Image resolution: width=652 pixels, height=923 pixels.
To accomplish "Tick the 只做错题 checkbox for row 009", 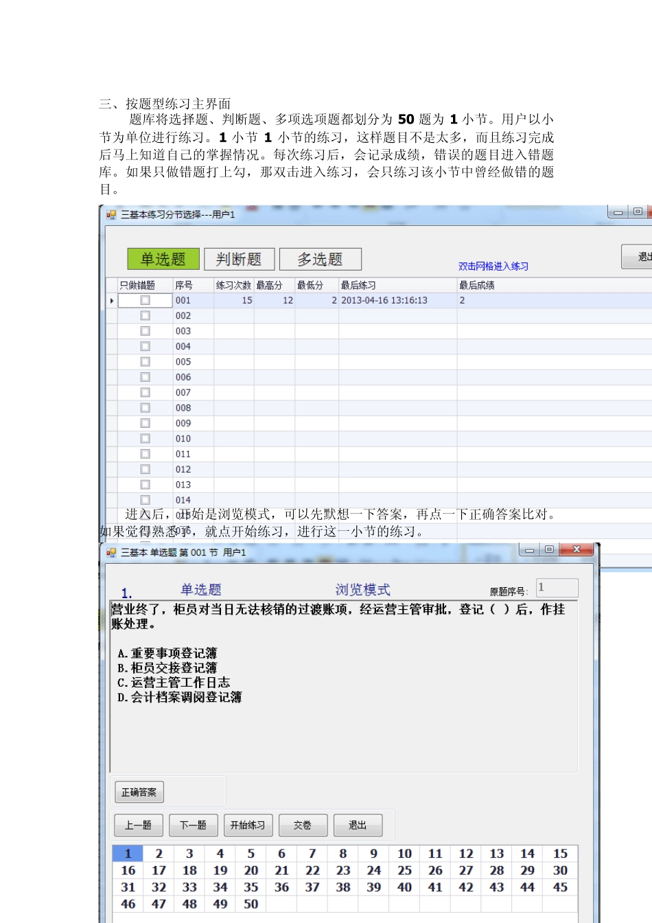I will 145,423.
